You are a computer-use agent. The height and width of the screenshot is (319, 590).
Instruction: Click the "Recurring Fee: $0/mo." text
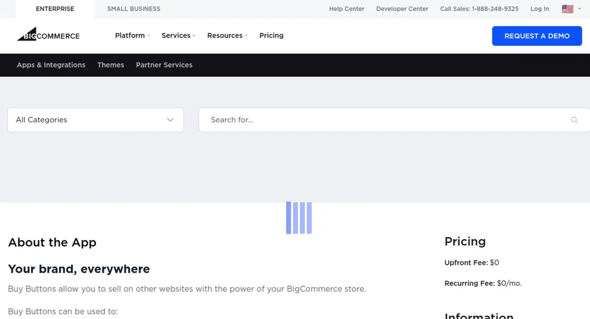coord(483,283)
